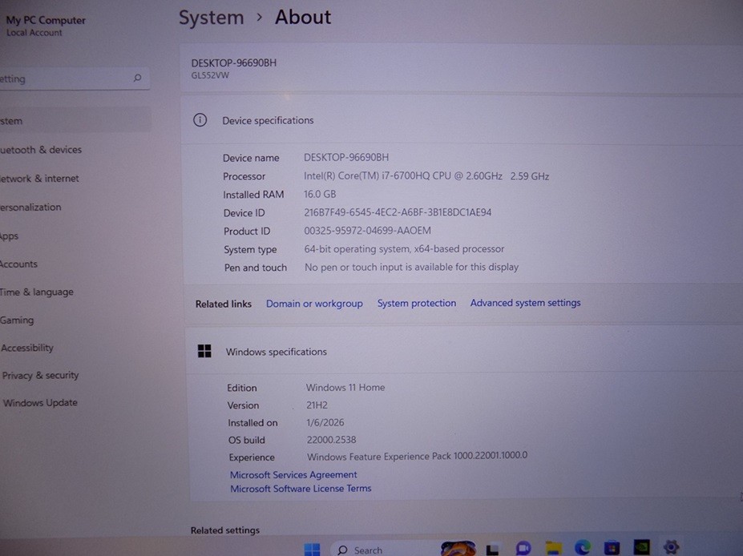The width and height of the screenshot is (743, 556).
Task: Open Accounts settings in sidebar
Action: click(x=18, y=264)
